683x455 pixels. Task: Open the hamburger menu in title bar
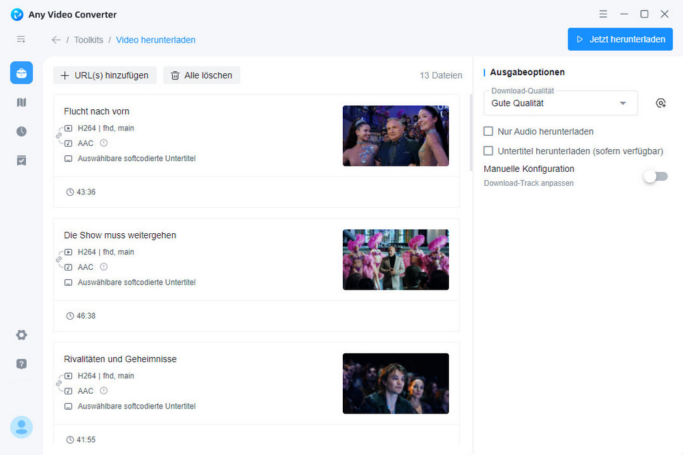[x=603, y=14]
